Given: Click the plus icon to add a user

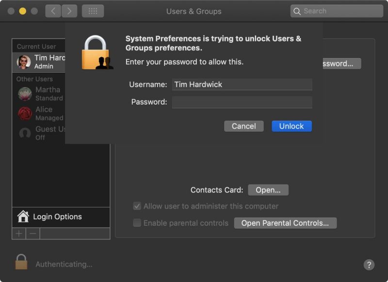Looking at the screenshot, I should click(18, 234).
